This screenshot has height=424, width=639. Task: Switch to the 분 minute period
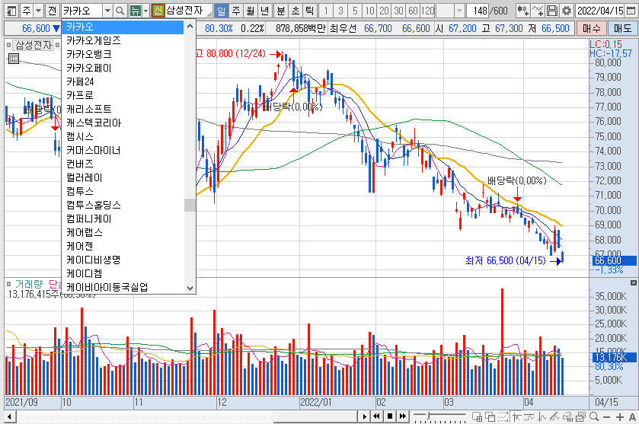coord(281,11)
